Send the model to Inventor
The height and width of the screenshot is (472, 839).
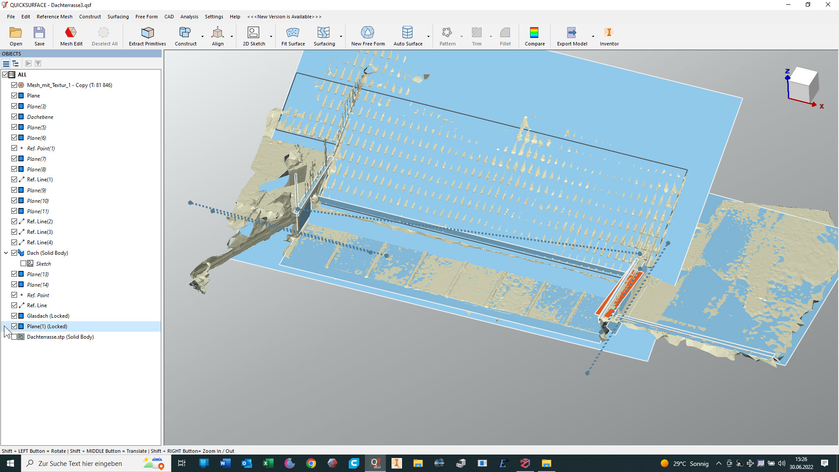(609, 36)
